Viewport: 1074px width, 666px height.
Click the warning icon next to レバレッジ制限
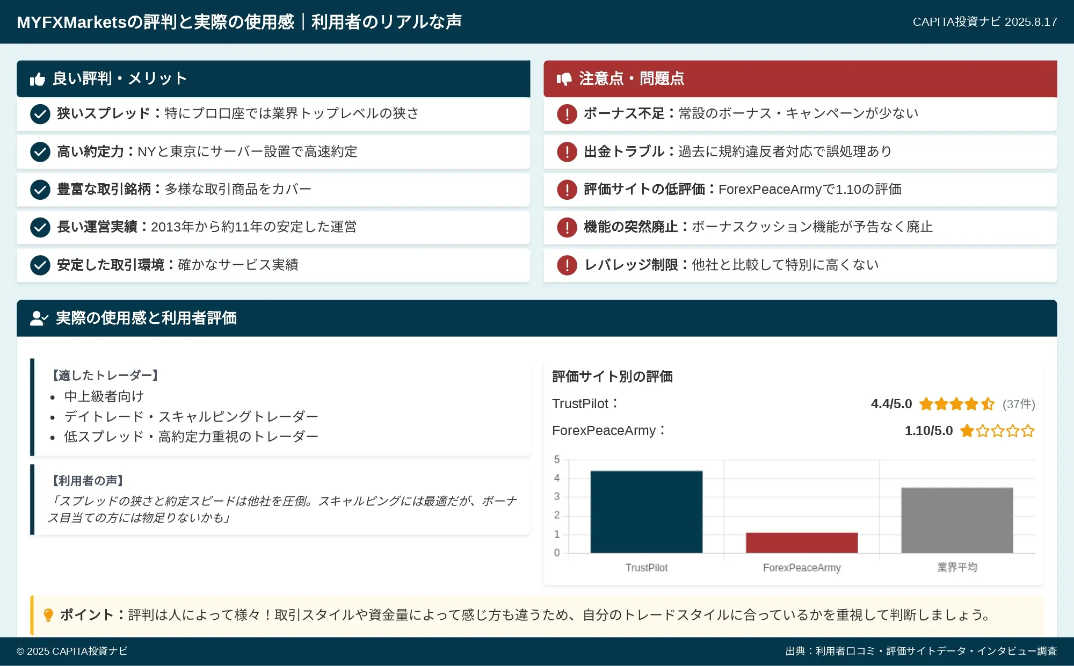click(x=567, y=265)
